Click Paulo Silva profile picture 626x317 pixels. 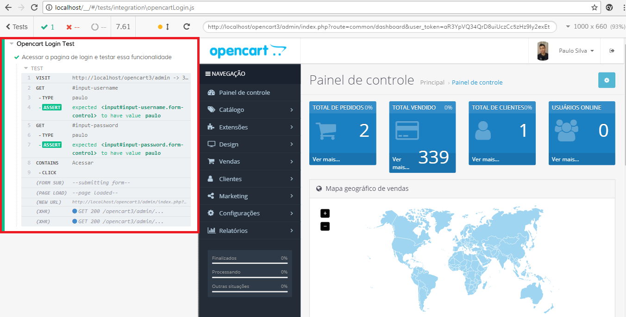click(543, 51)
